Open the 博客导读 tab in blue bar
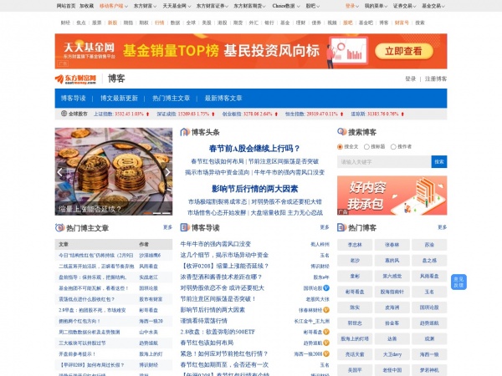The image size is (502, 376). click(74, 98)
